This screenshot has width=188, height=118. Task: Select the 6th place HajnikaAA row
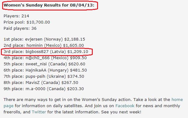point(45,70)
